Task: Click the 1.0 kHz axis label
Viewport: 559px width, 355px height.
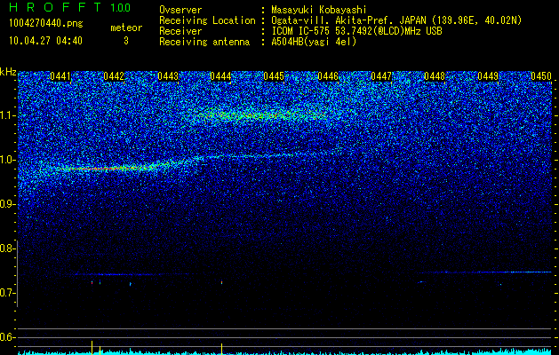Action: [7, 160]
